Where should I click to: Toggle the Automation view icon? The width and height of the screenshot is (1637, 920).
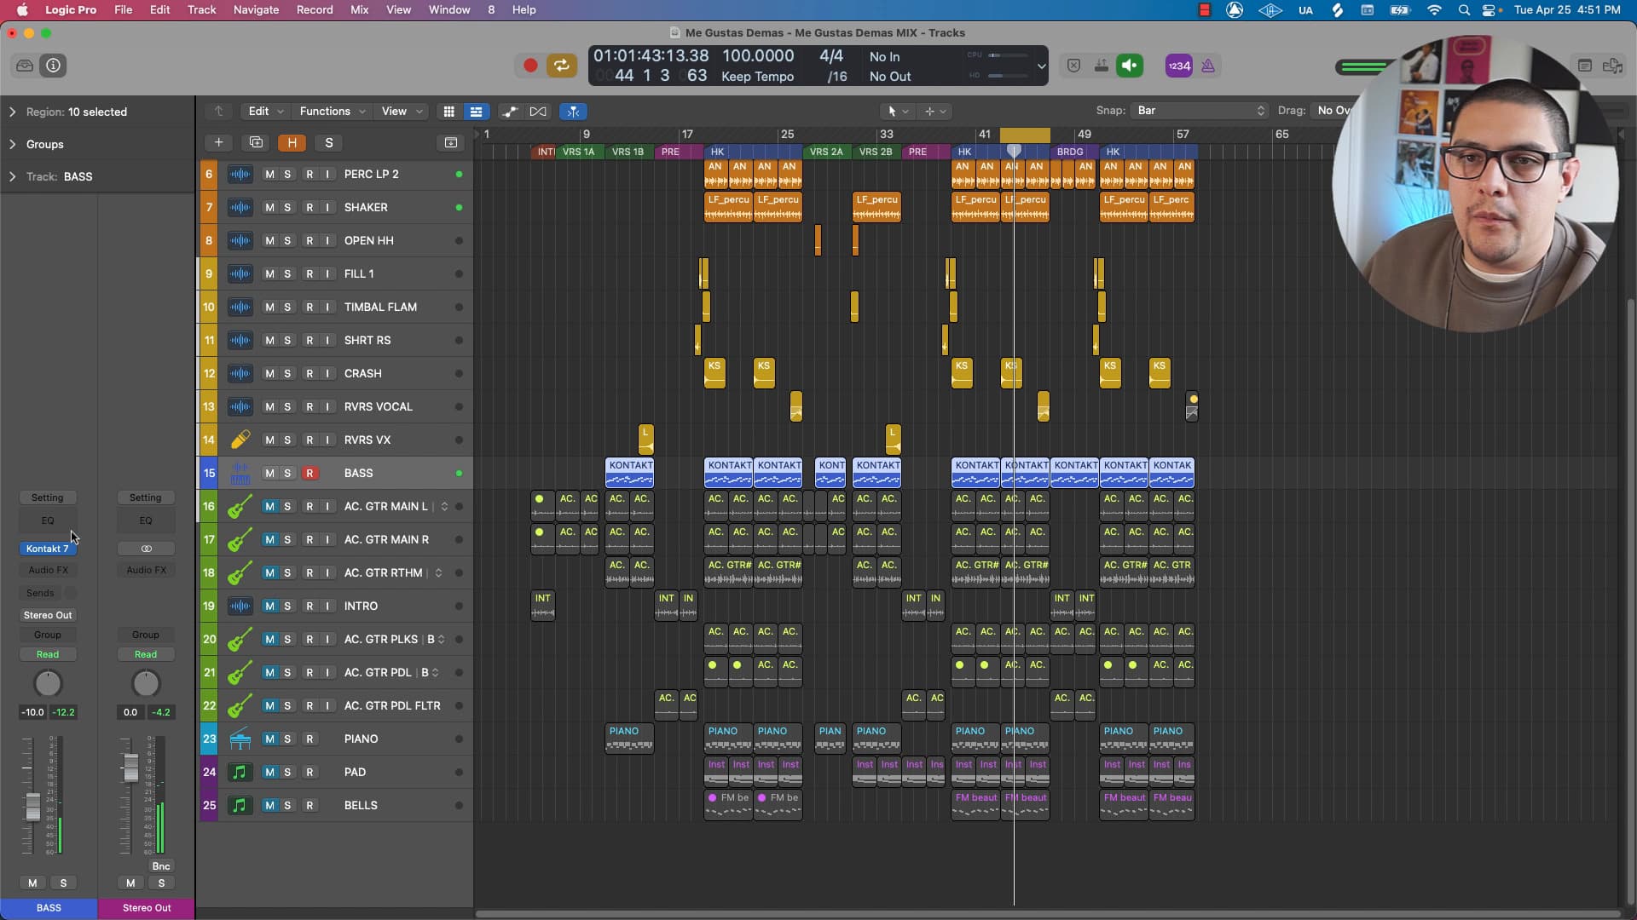coord(510,112)
